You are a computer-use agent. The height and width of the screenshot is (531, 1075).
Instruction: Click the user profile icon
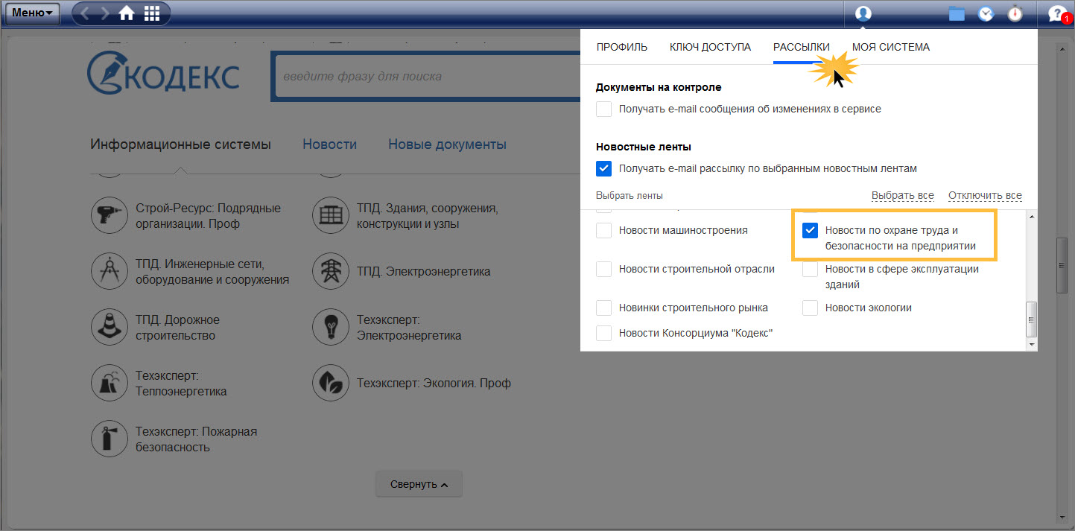(x=863, y=13)
